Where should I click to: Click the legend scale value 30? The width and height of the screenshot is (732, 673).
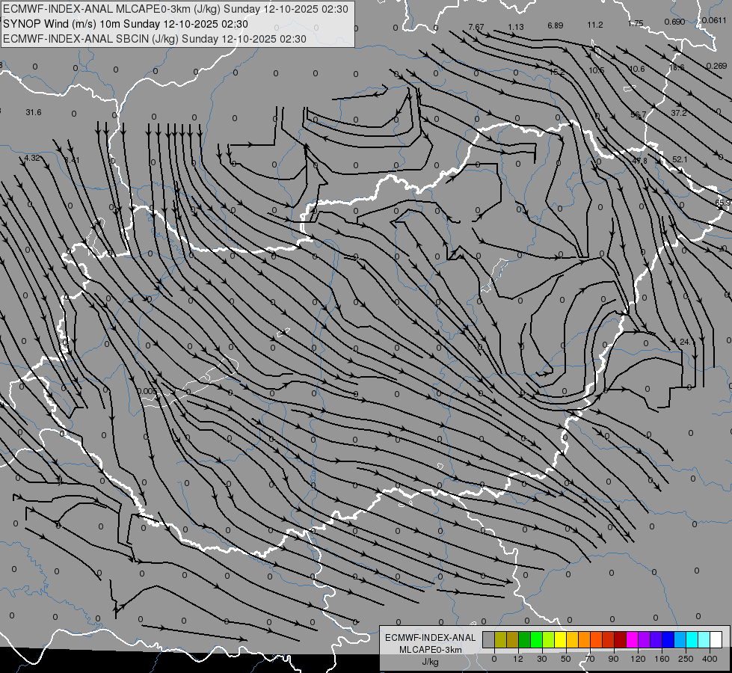tap(542, 659)
